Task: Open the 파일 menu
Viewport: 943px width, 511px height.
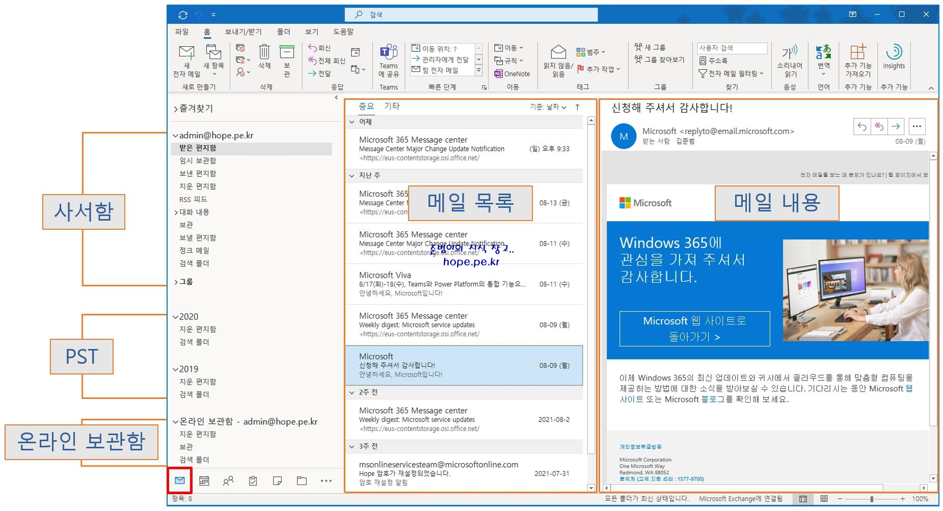Action: point(182,32)
